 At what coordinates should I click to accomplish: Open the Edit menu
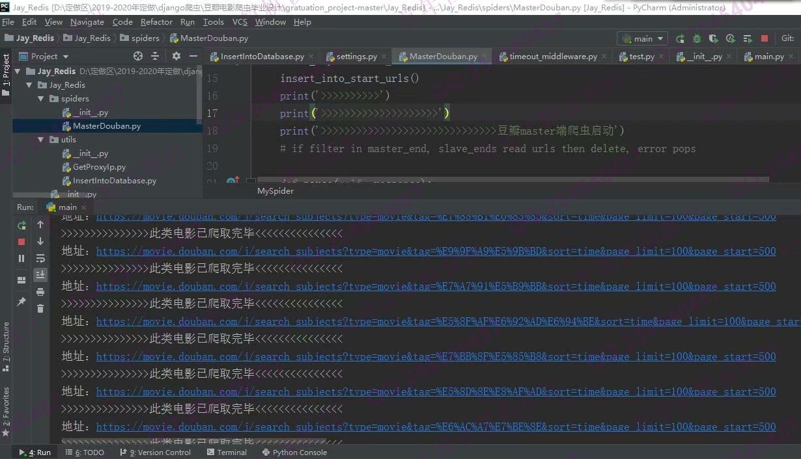(29, 22)
